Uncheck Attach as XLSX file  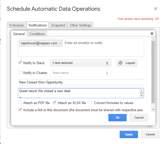coord(54,103)
